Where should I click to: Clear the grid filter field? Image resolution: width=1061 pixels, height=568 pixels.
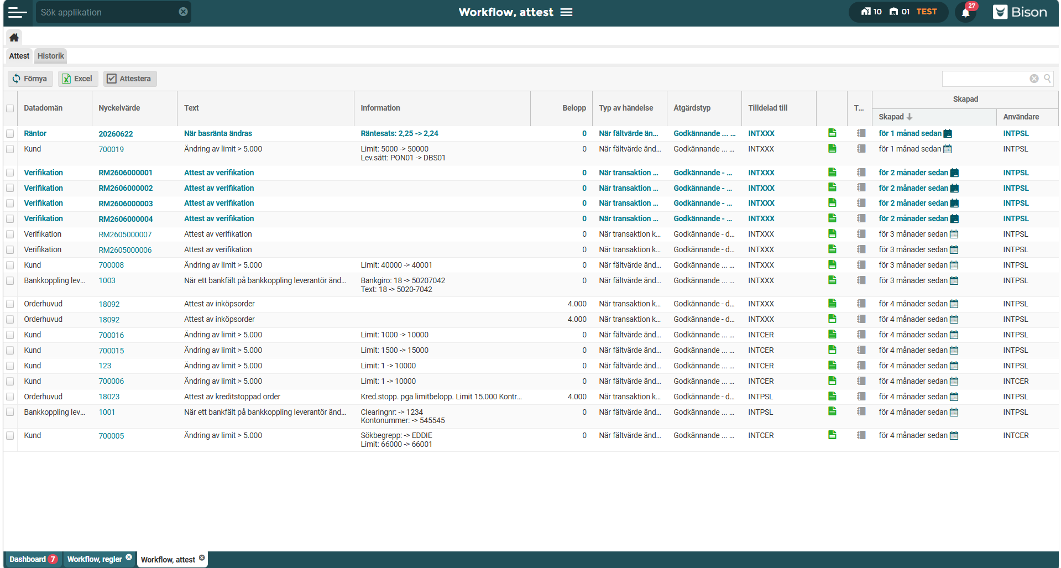(x=1034, y=79)
